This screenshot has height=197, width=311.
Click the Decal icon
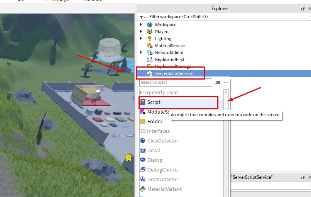click(x=143, y=150)
